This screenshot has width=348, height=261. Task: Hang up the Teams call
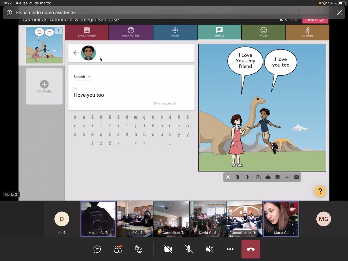pyautogui.click(x=251, y=249)
